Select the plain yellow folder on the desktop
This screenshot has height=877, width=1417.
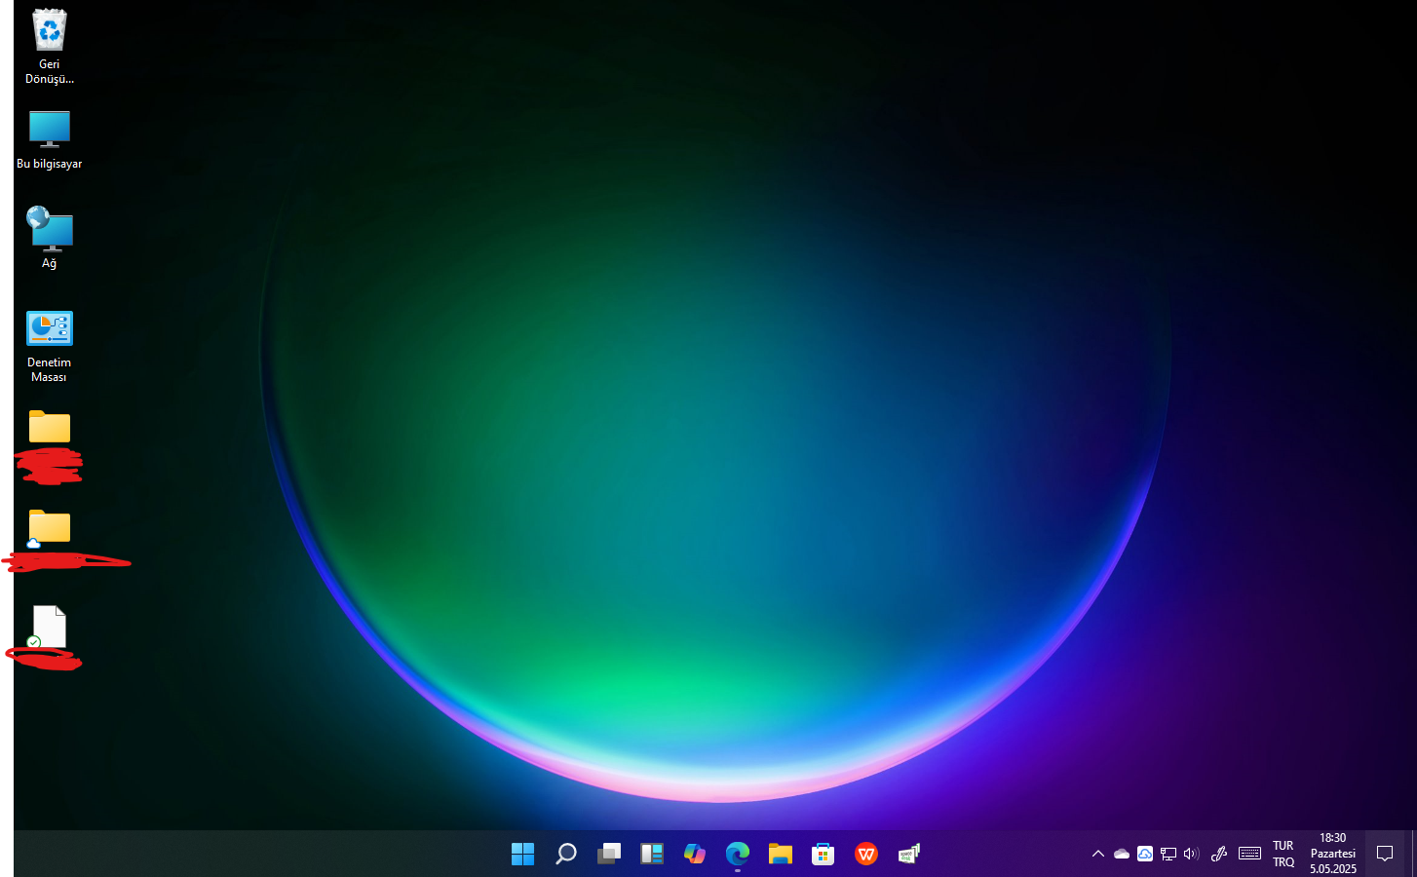pos(50,427)
